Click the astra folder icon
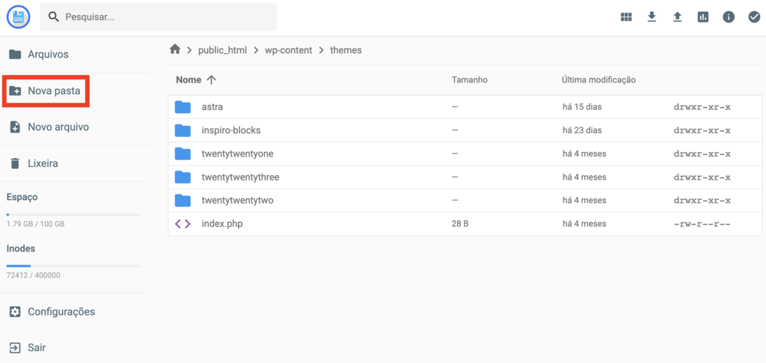Screen dimensions: 766x363 (183, 106)
